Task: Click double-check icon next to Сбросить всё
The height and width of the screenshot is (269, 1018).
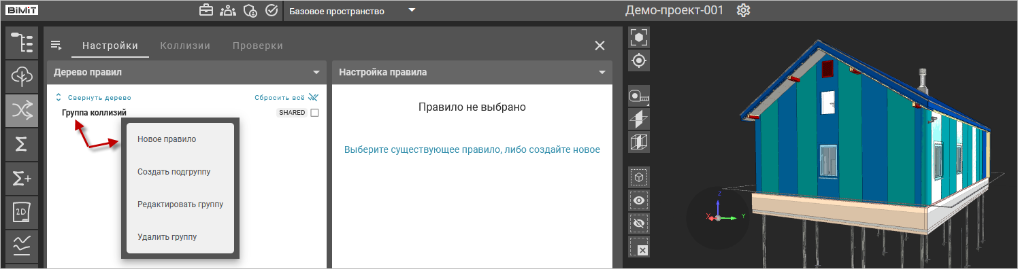Action: tap(313, 97)
